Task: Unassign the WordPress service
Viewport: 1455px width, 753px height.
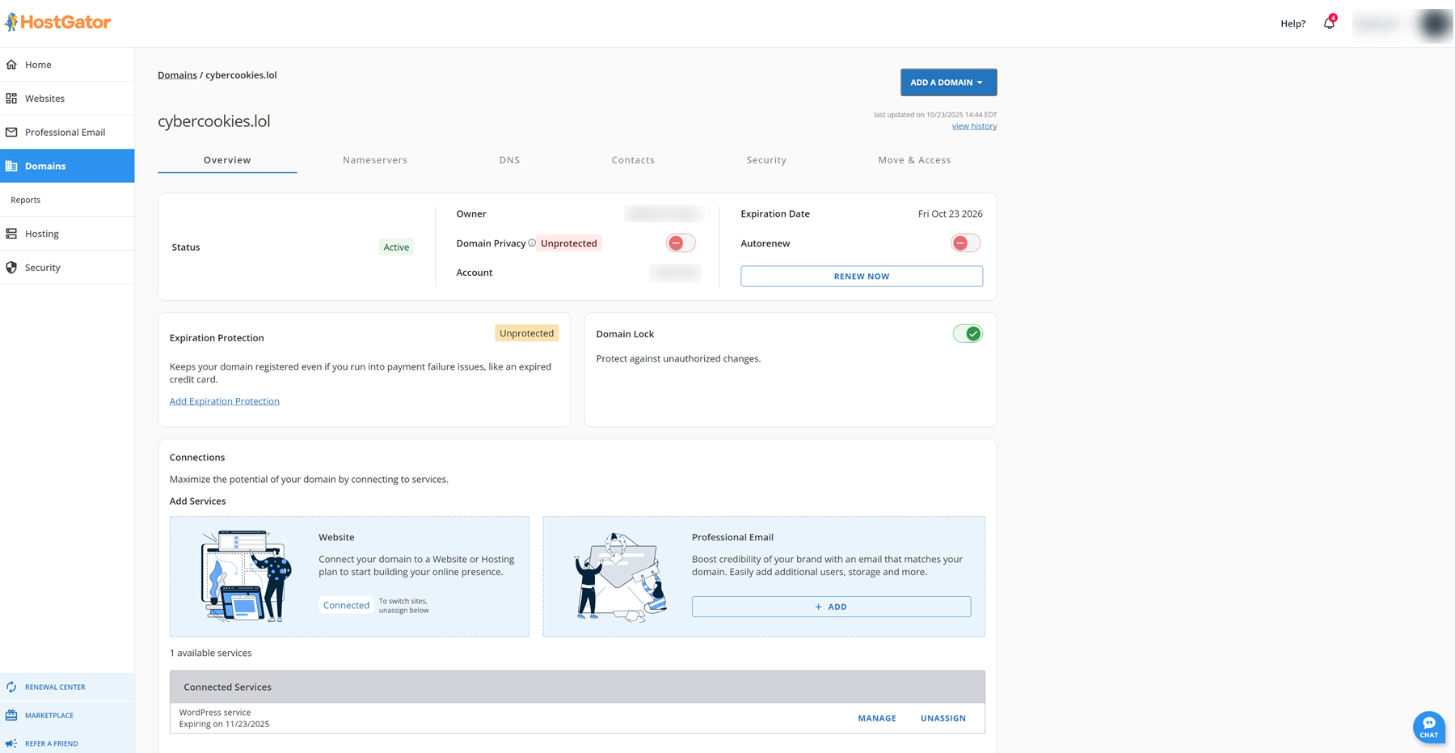Action: click(x=943, y=718)
